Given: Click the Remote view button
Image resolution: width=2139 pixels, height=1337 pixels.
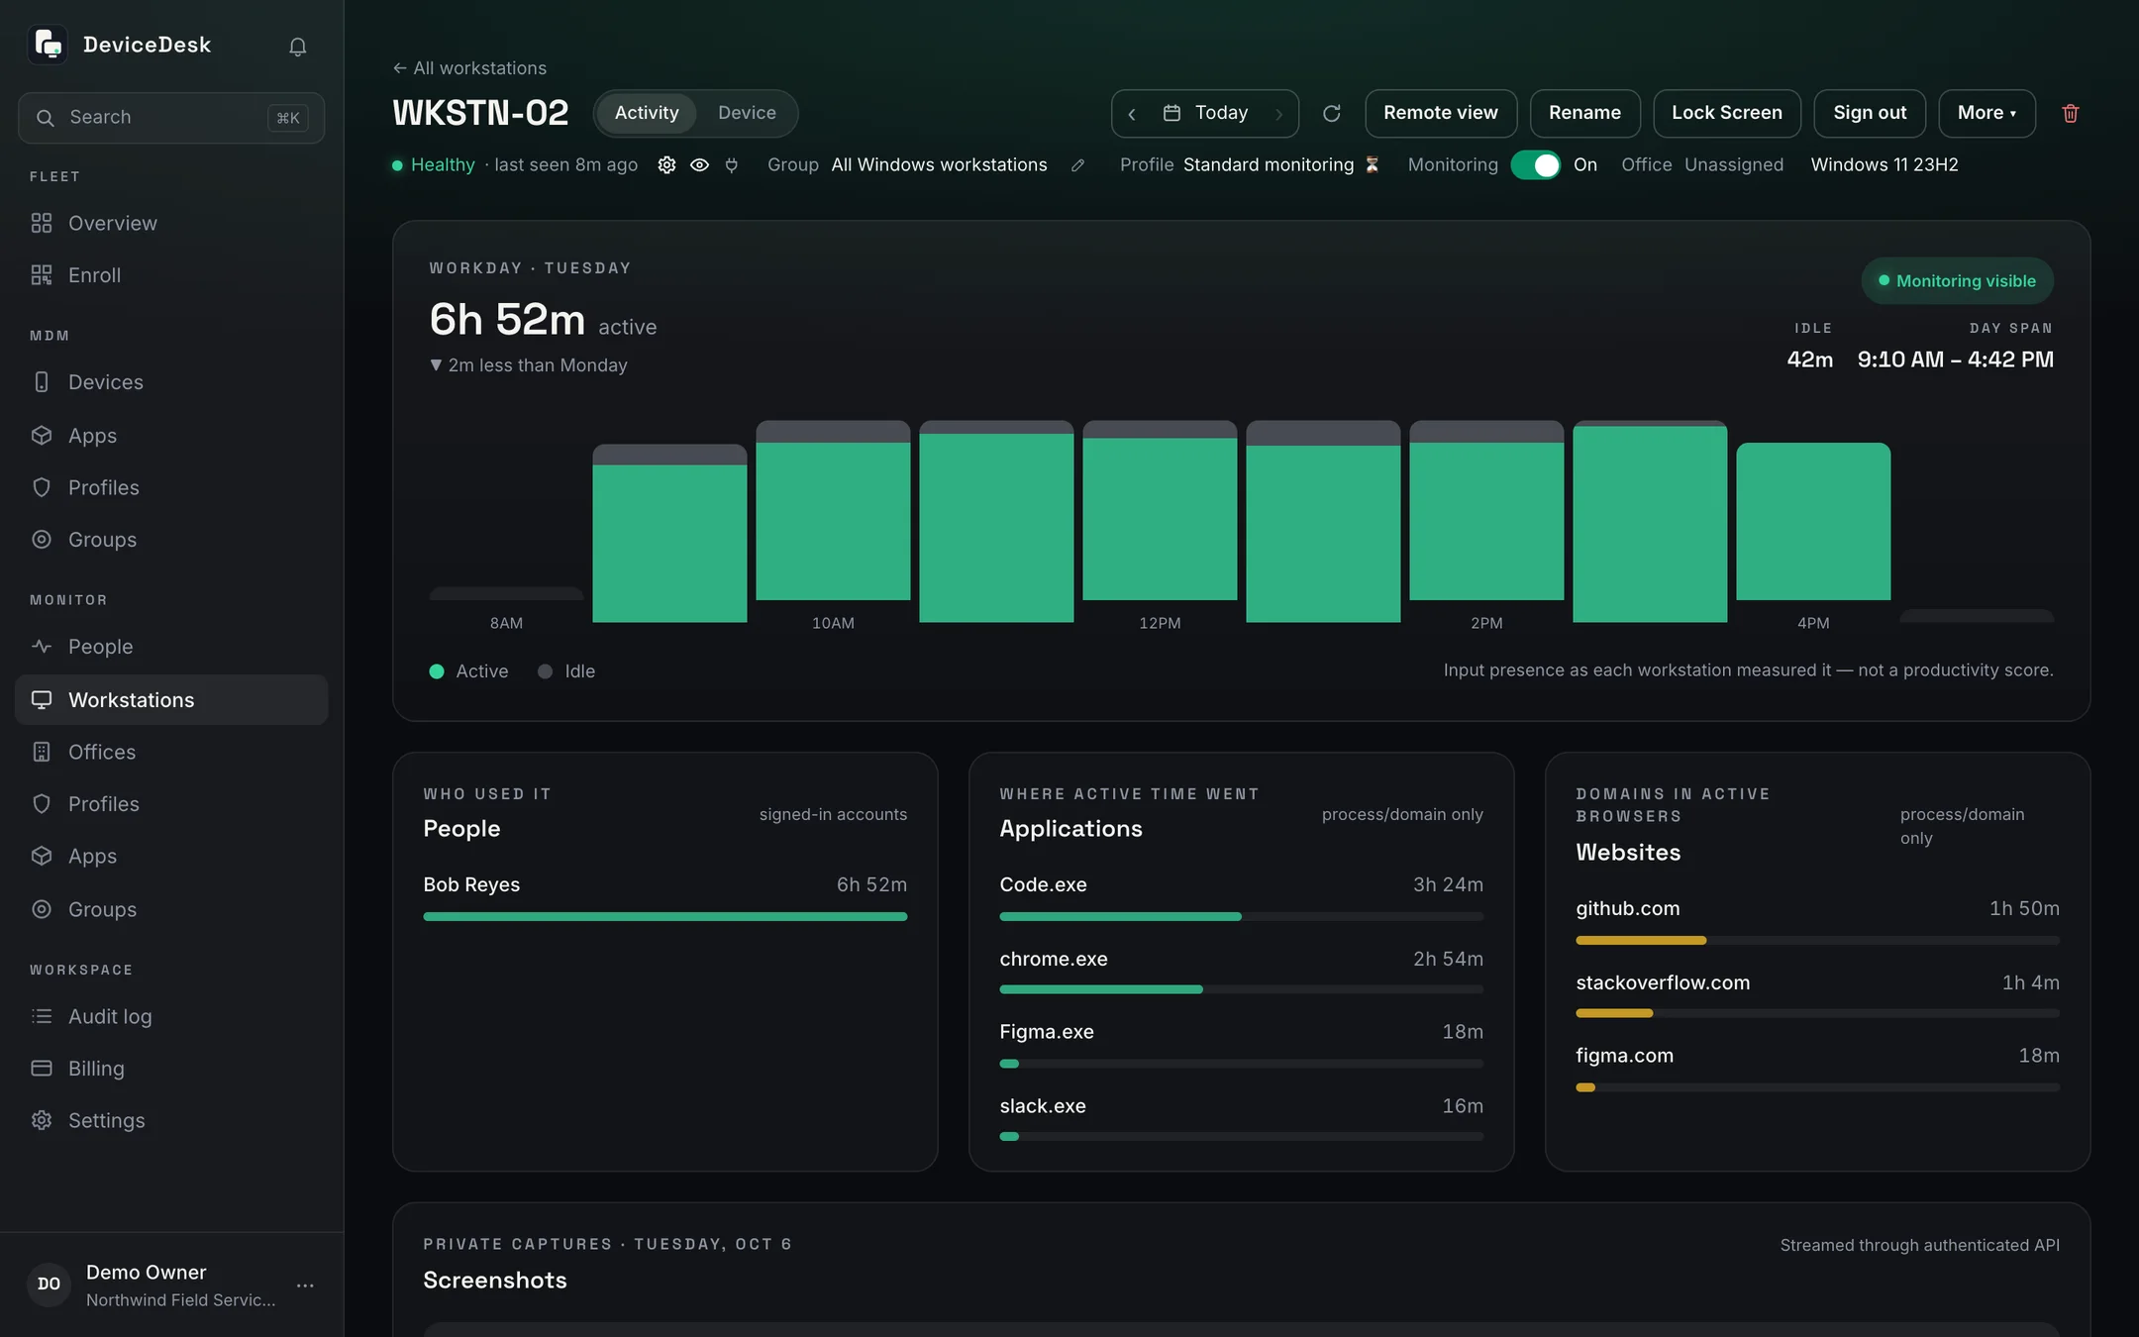Looking at the screenshot, I should [x=1440, y=113].
